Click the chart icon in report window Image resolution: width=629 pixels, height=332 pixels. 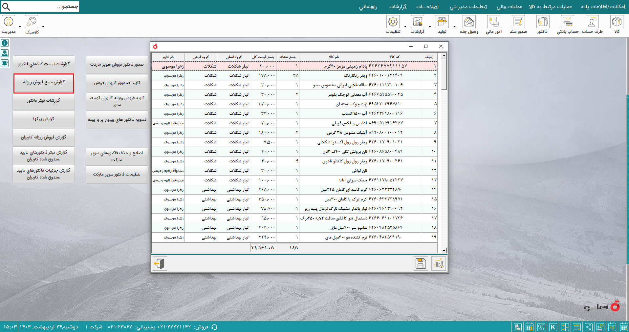click(x=438, y=263)
